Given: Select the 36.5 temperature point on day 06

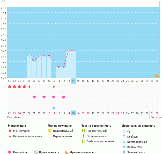Looking at the screenshot, I should pyautogui.click(x=34, y=61).
